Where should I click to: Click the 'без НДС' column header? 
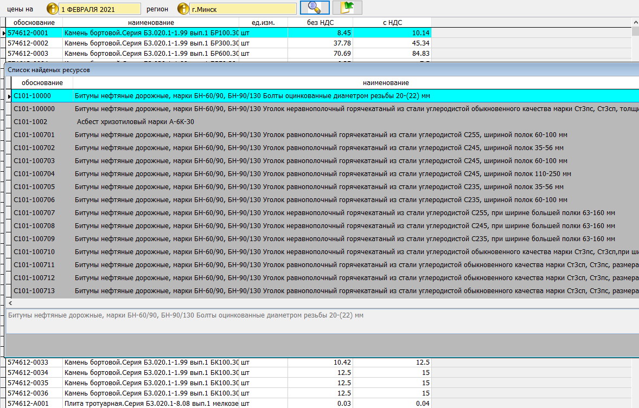click(321, 22)
